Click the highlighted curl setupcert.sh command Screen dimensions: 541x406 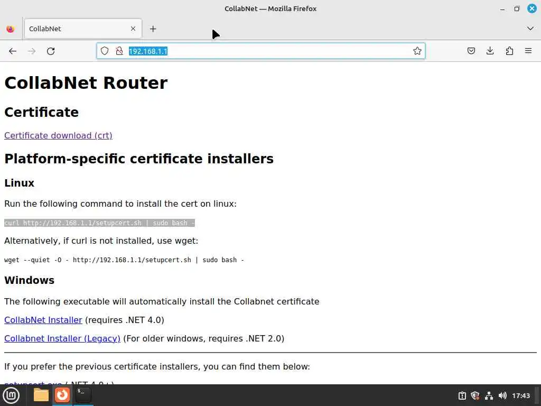pos(99,223)
